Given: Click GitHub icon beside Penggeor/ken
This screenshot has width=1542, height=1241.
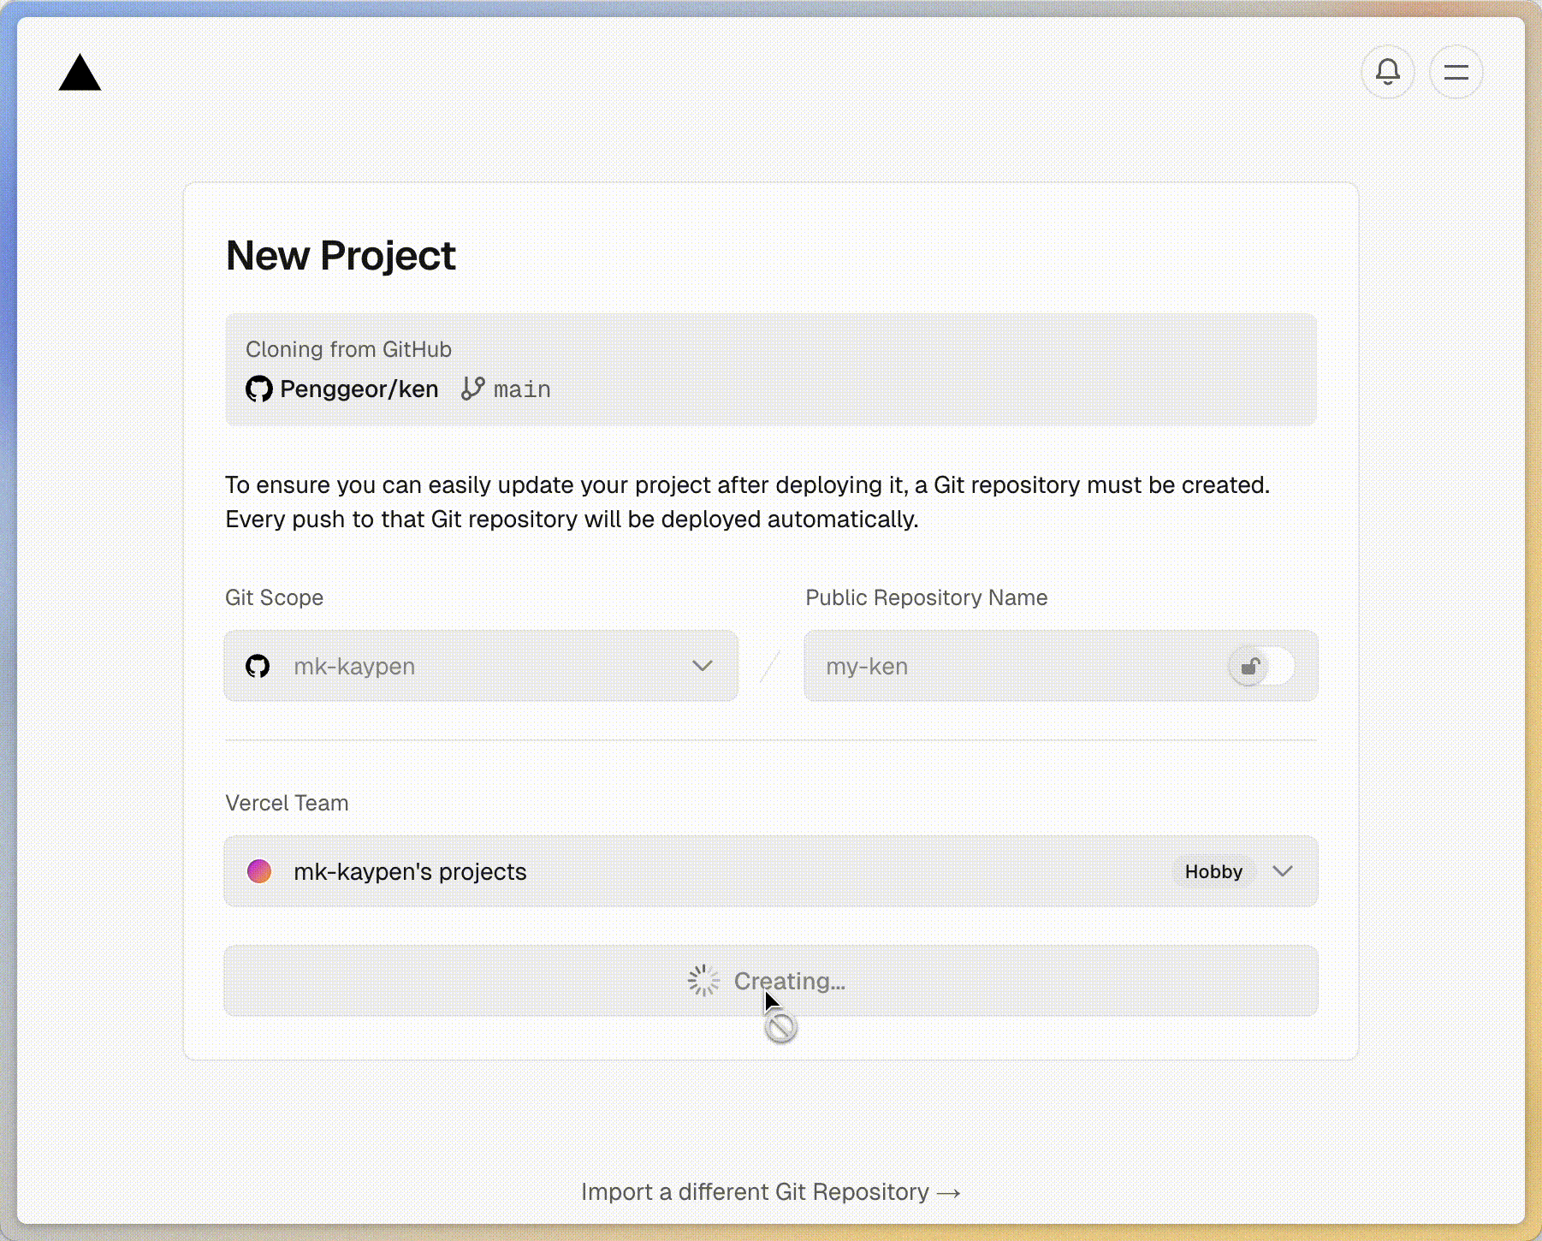Looking at the screenshot, I should pos(258,389).
